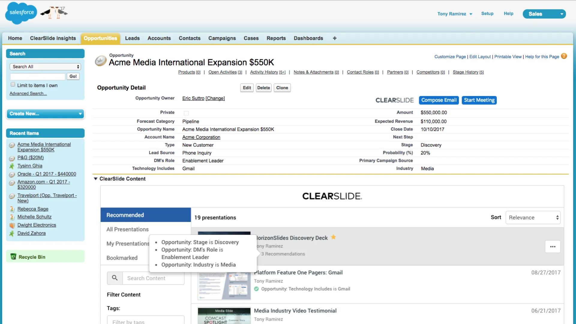Click the Compose Email button
The image size is (576, 324).
tap(439, 100)
